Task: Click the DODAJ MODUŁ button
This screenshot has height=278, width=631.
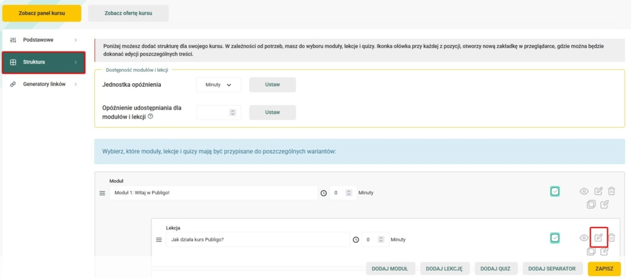Action: (390, 269)
